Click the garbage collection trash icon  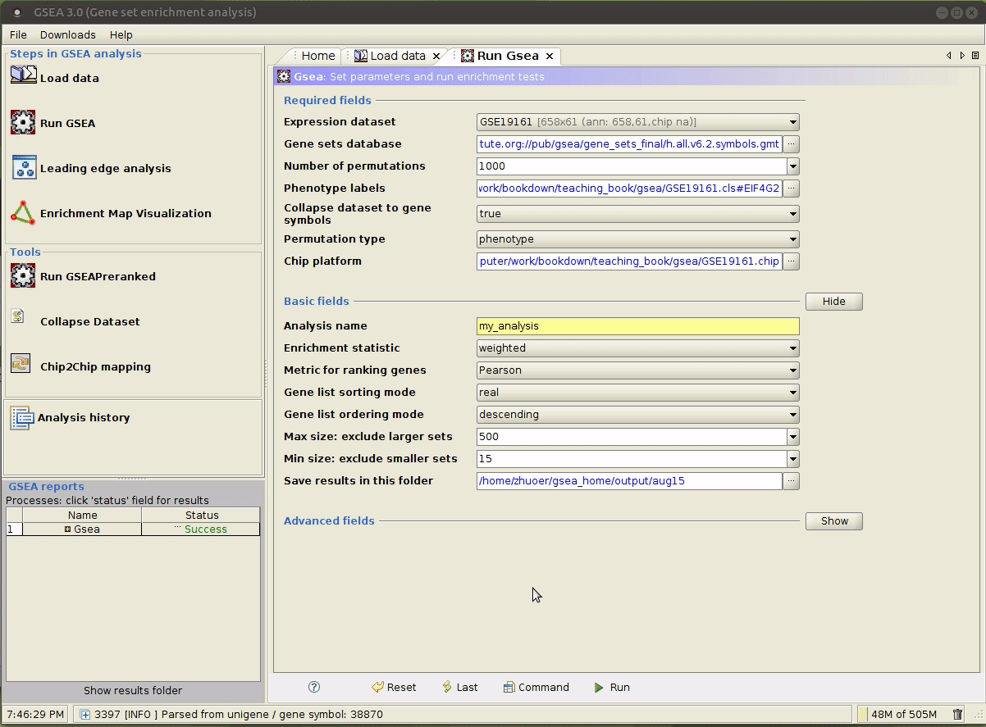[957, 714]
